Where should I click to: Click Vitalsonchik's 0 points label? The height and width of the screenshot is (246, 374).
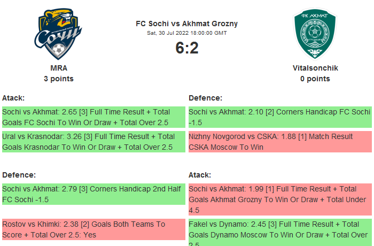[x=315, y=79]
